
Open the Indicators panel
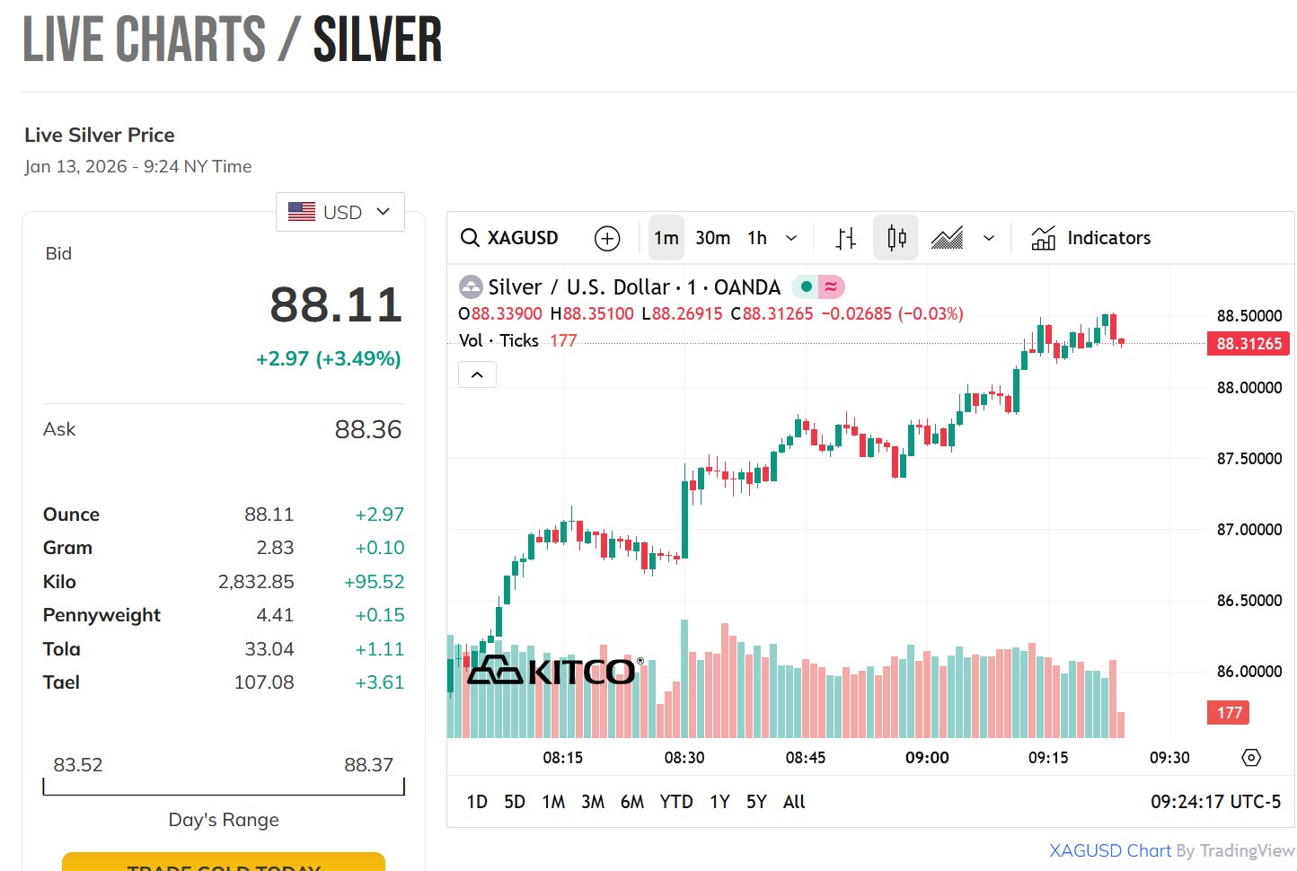pos(1090,238)
